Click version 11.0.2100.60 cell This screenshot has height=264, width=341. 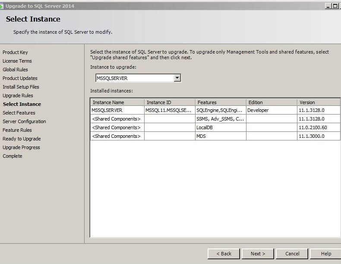click(x=319, y=127)
